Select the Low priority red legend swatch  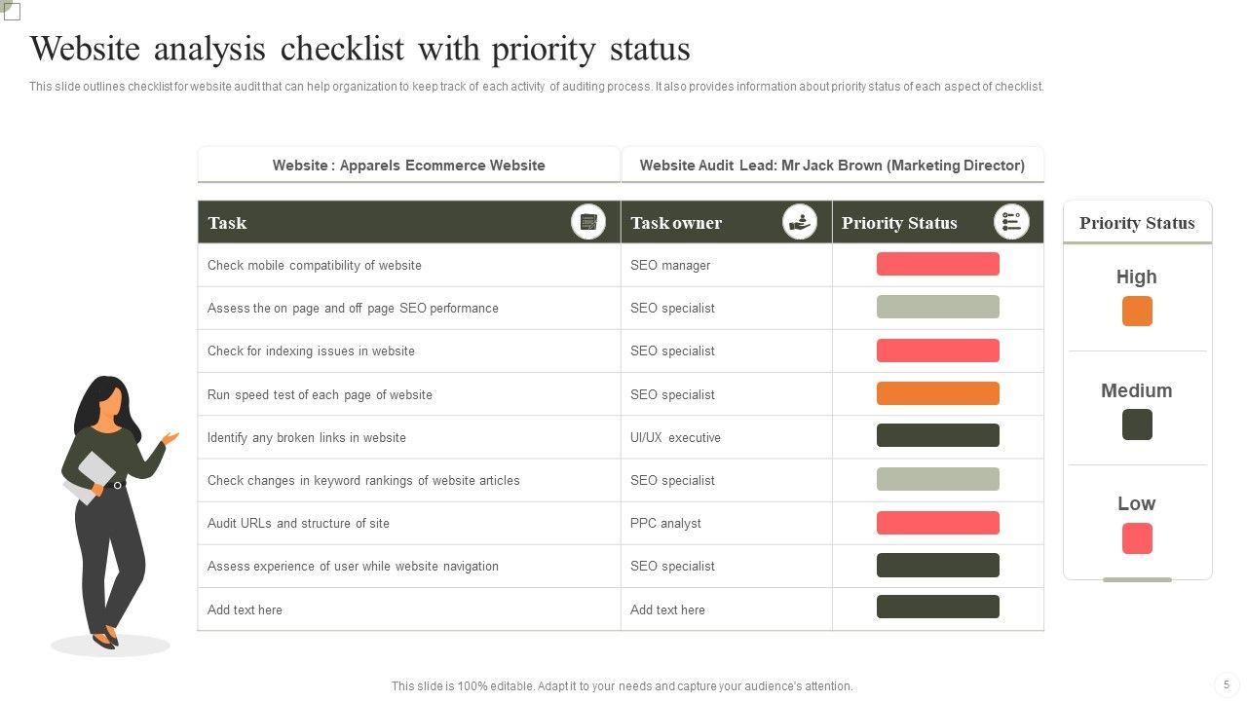point(1137,538)
